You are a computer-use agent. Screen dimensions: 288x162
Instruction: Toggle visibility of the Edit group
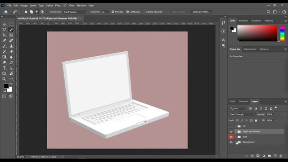[x=231, y=137]
